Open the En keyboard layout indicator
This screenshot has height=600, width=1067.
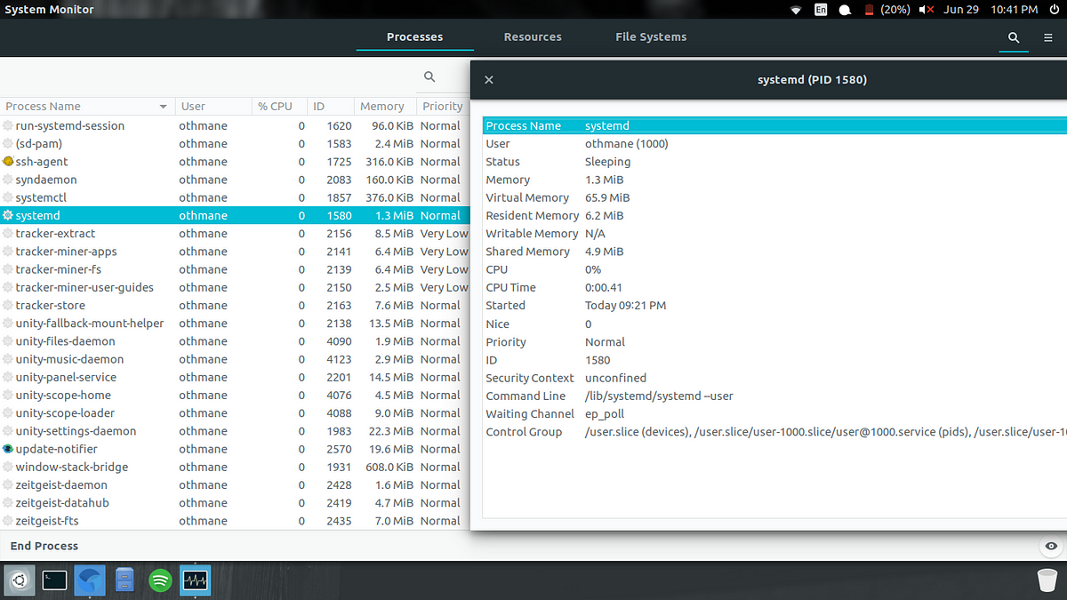(x=821, y=10)
